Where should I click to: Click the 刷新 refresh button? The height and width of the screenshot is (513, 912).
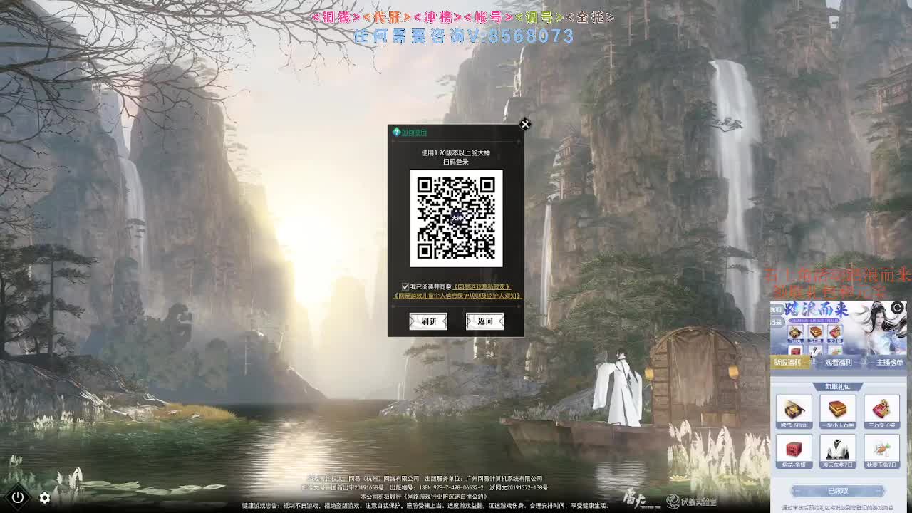point(428,321)
